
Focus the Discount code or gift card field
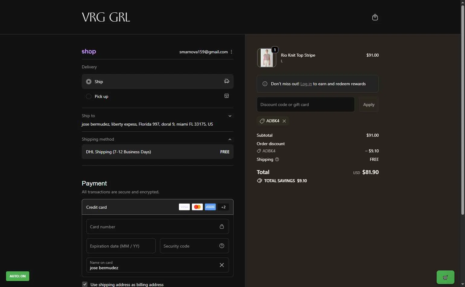(306, 105)
